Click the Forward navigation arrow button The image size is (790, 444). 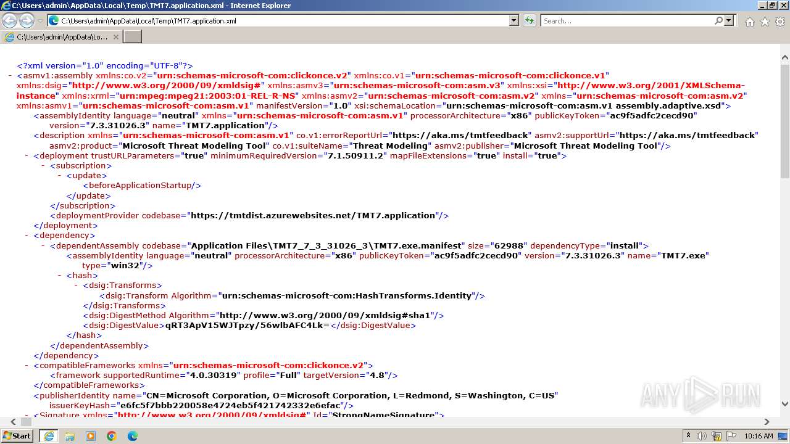[27, 20]
